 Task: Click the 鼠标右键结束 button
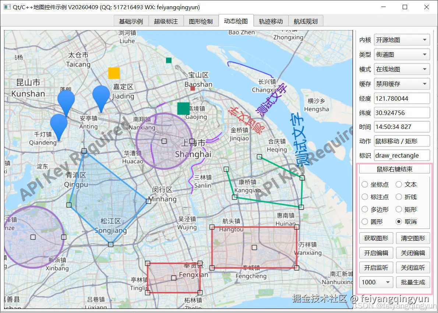click(x=395, y=169)
